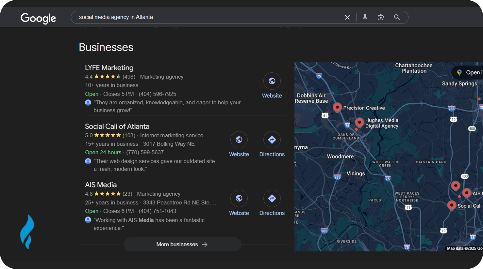Click Social Cali star rating 5.0

(108, 135)
